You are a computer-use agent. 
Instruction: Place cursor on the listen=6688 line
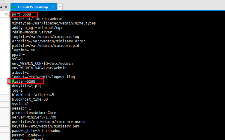pos(24,81)
